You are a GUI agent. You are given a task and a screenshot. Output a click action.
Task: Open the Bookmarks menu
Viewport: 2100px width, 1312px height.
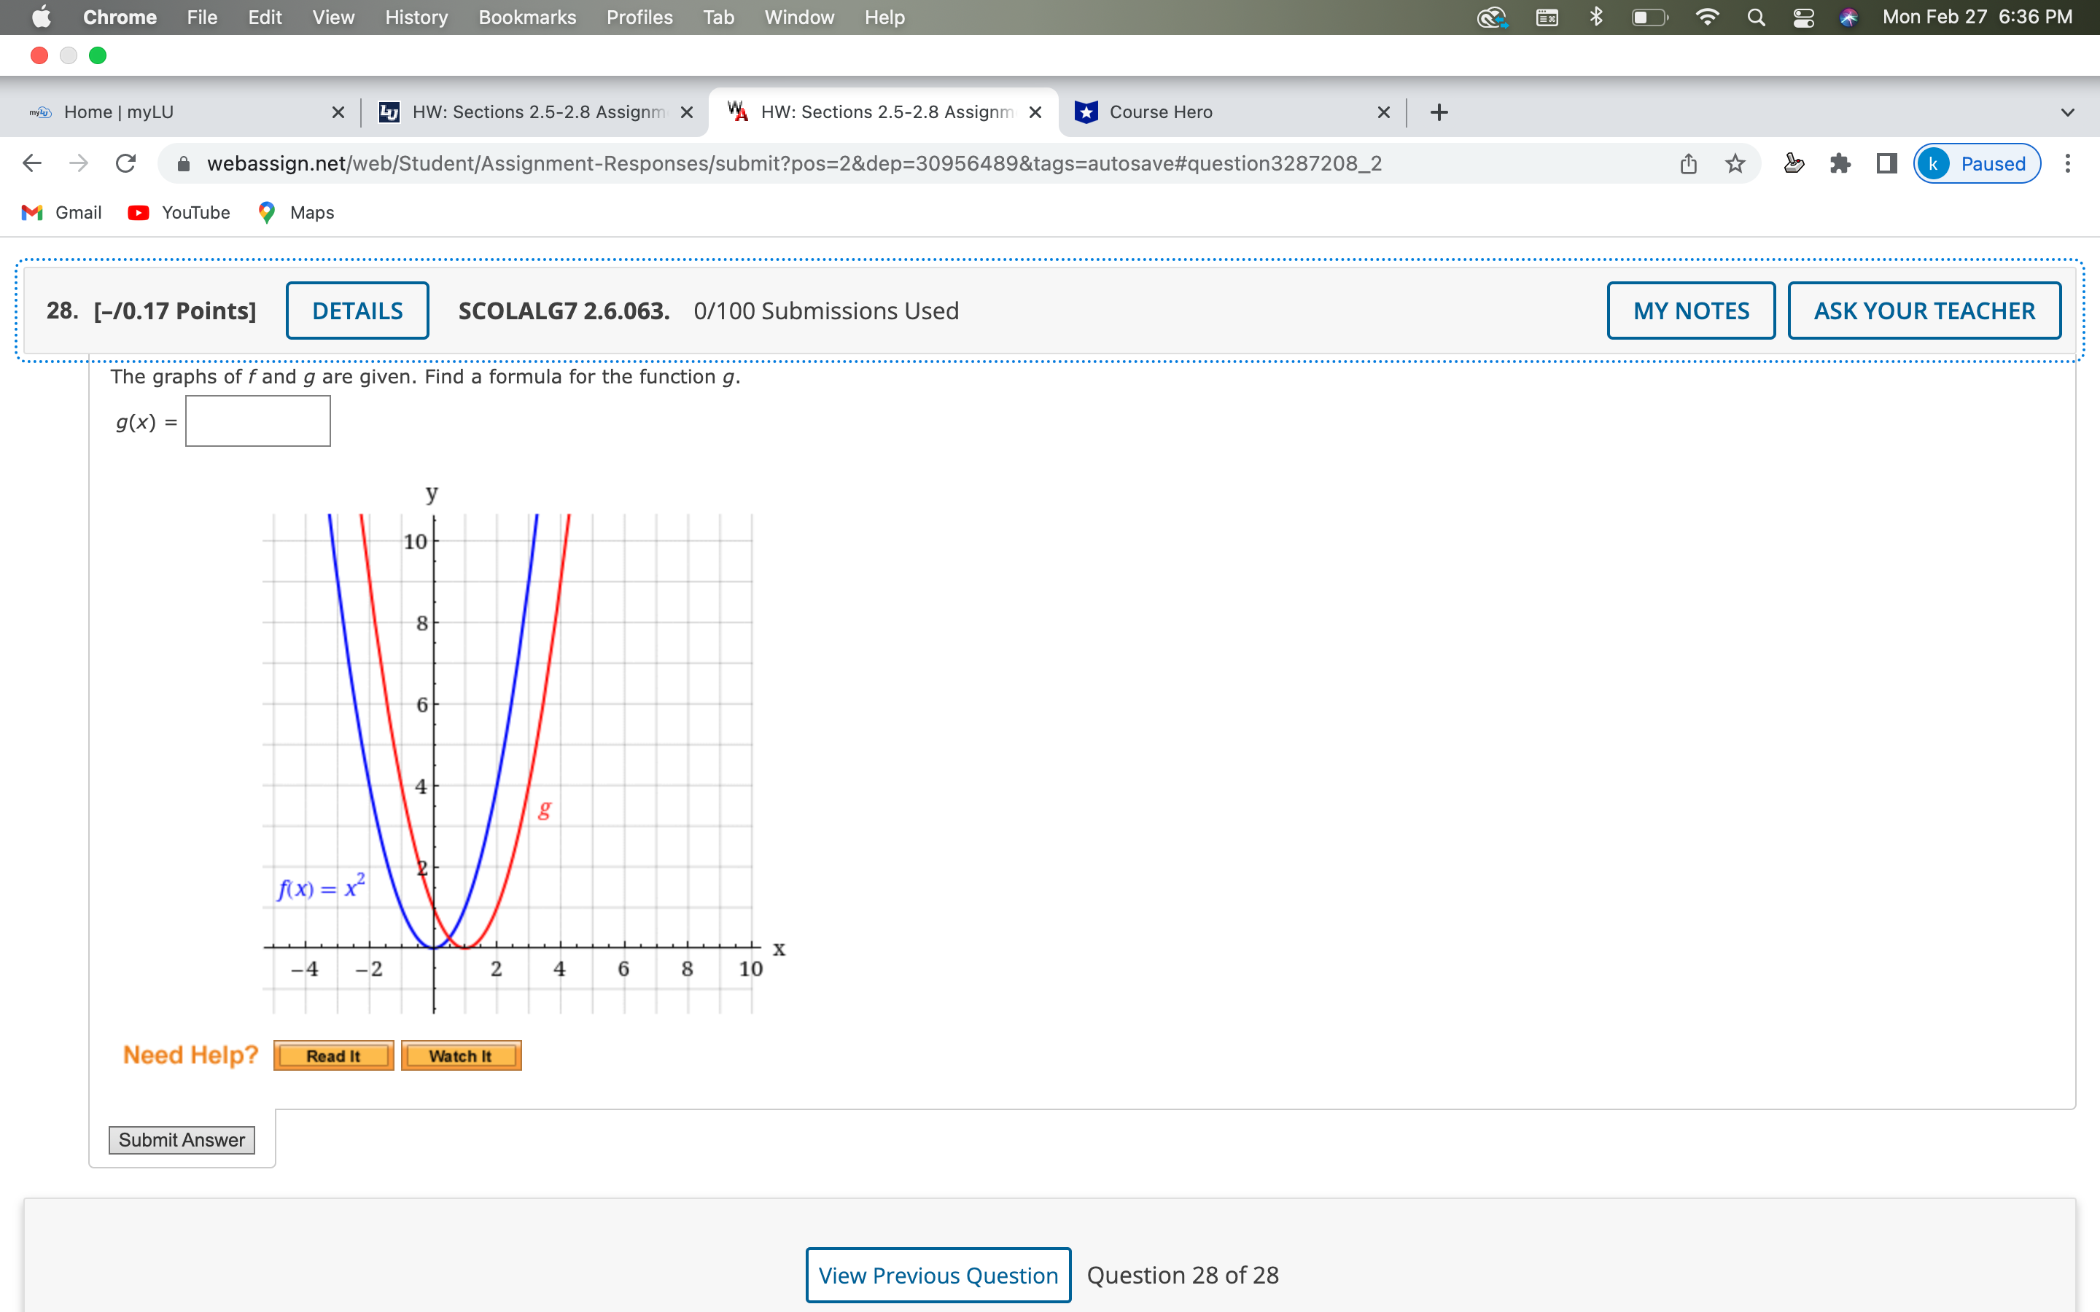526,17
